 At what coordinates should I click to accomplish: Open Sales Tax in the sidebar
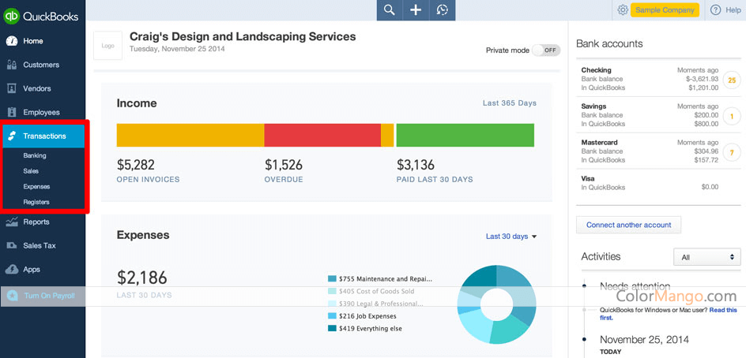pyautogui.click(x=40, y=245)
